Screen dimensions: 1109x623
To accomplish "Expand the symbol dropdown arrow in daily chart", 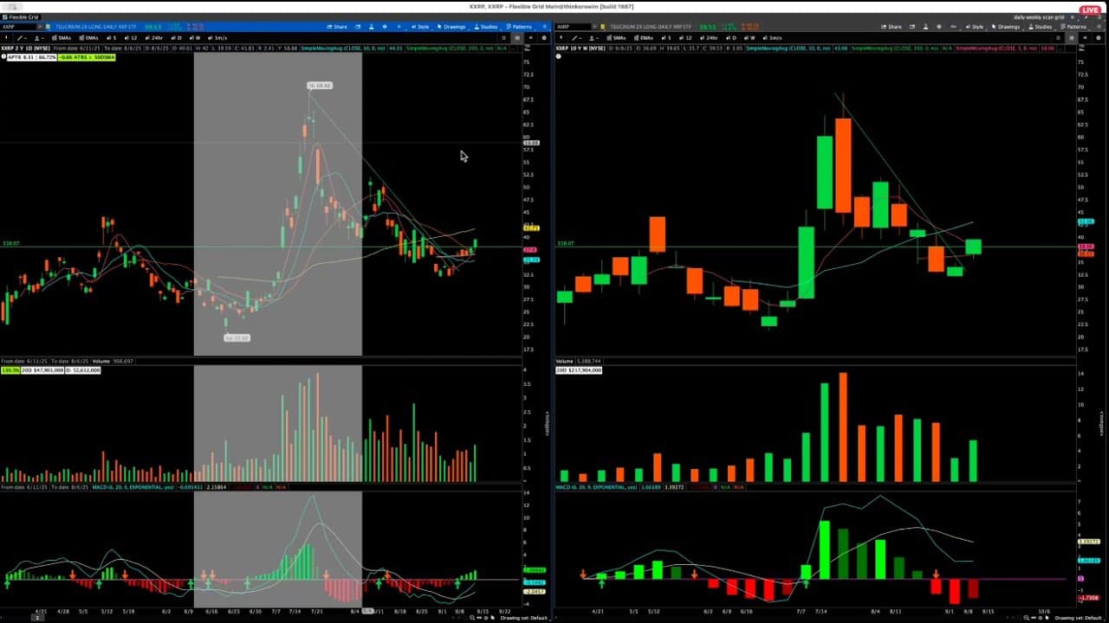I will (39, 27).
